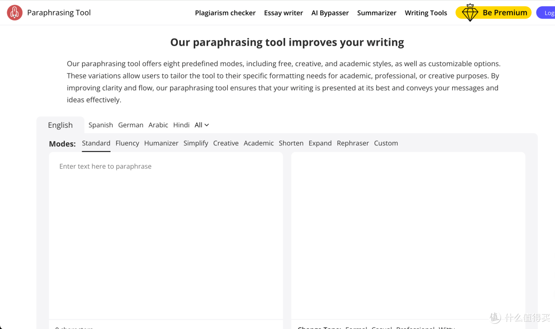Viewport: 555px width, 329px height.
Task: Click the 'Enter text here to paraphrase' field
Action: coord(165,236)
